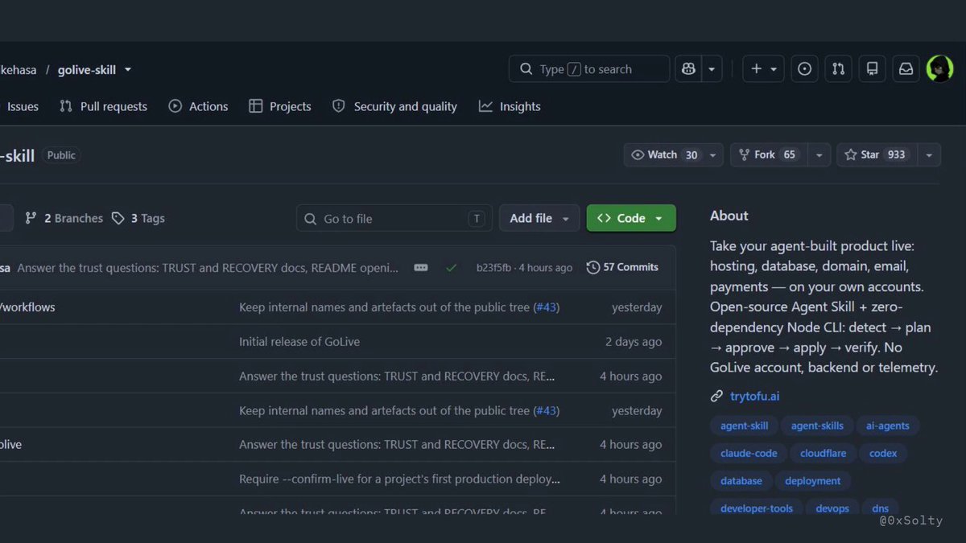Image resolution: width=966 pixels, height=543 pixels.
Task: View the green check status of latest commit
Action: 451,267
